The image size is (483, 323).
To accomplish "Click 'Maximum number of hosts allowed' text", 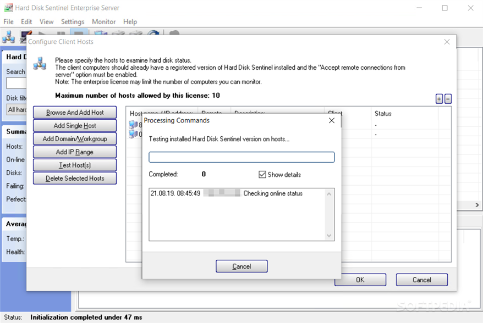I will [x=138, y=96].
